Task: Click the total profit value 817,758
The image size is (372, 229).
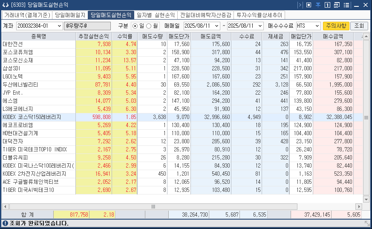Action: pos(79,215)
